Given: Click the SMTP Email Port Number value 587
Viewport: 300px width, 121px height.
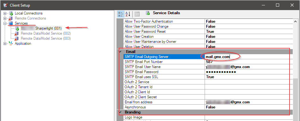Looking at the screenshot, I should click(x=249, y=62).
